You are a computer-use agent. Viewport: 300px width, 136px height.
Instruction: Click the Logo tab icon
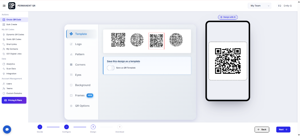point(71,44)
